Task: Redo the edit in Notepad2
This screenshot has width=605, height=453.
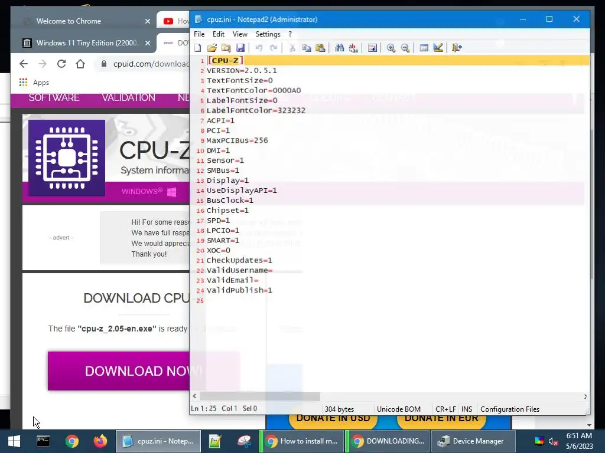Action: [x=273, y=48]
